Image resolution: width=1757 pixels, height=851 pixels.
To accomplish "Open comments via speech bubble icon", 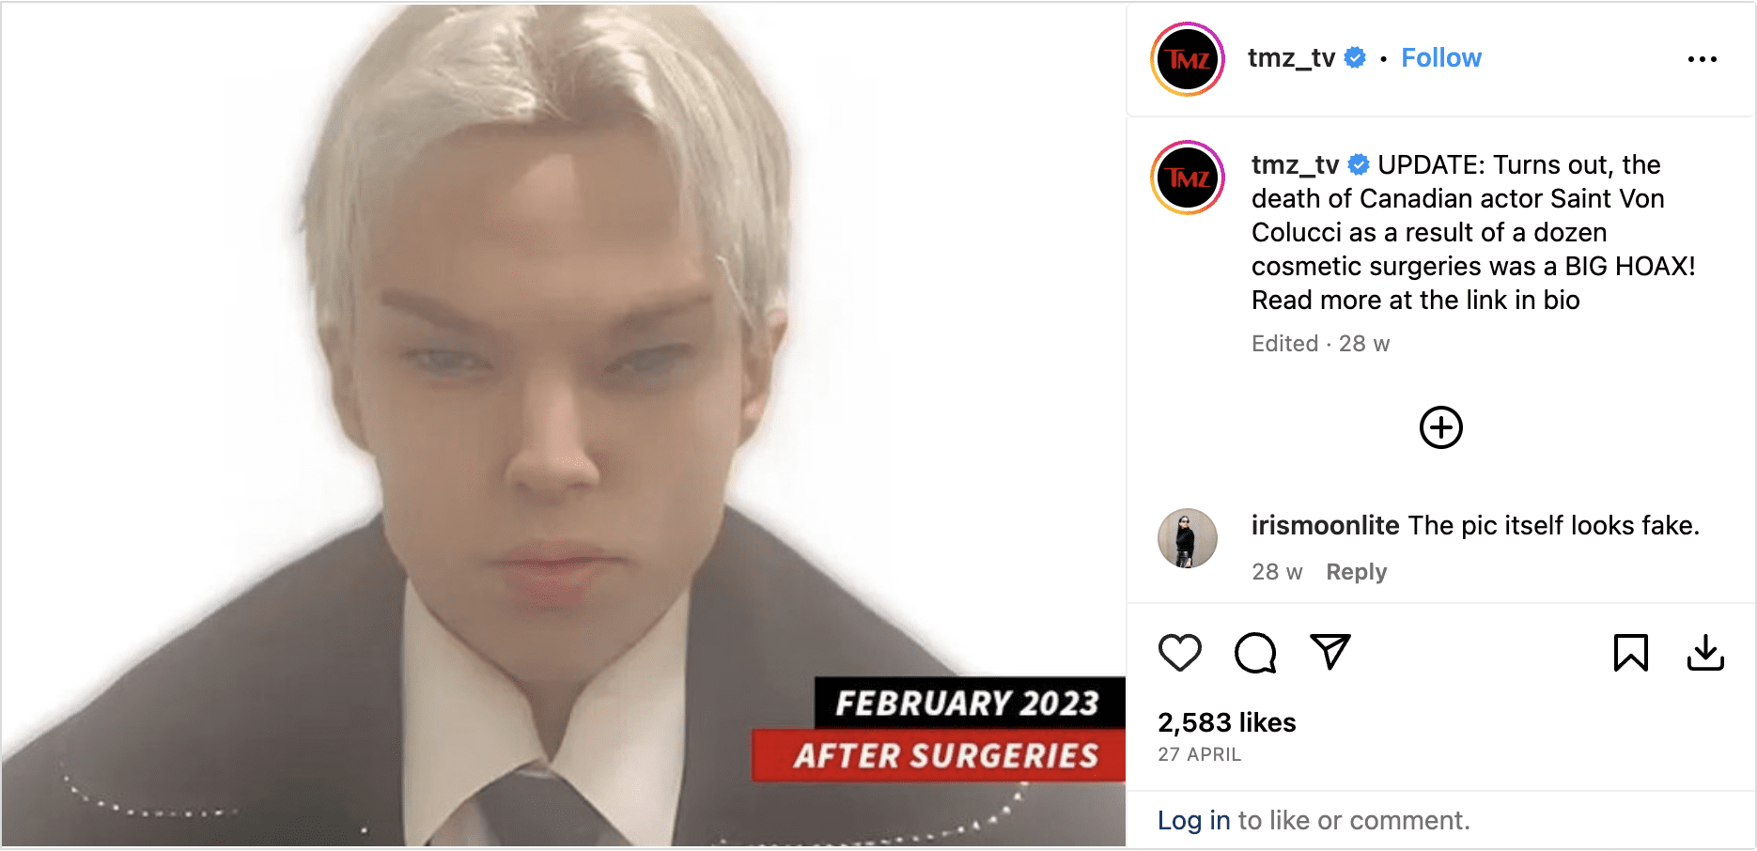I will click(x=1255, y=653).
